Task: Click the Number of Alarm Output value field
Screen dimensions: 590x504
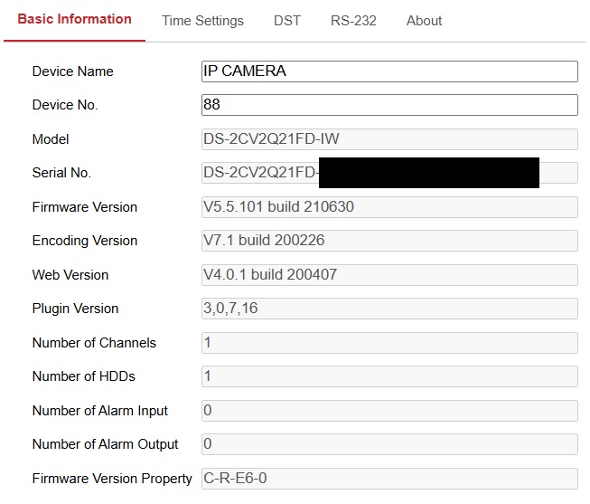Action: coord(389,444)
